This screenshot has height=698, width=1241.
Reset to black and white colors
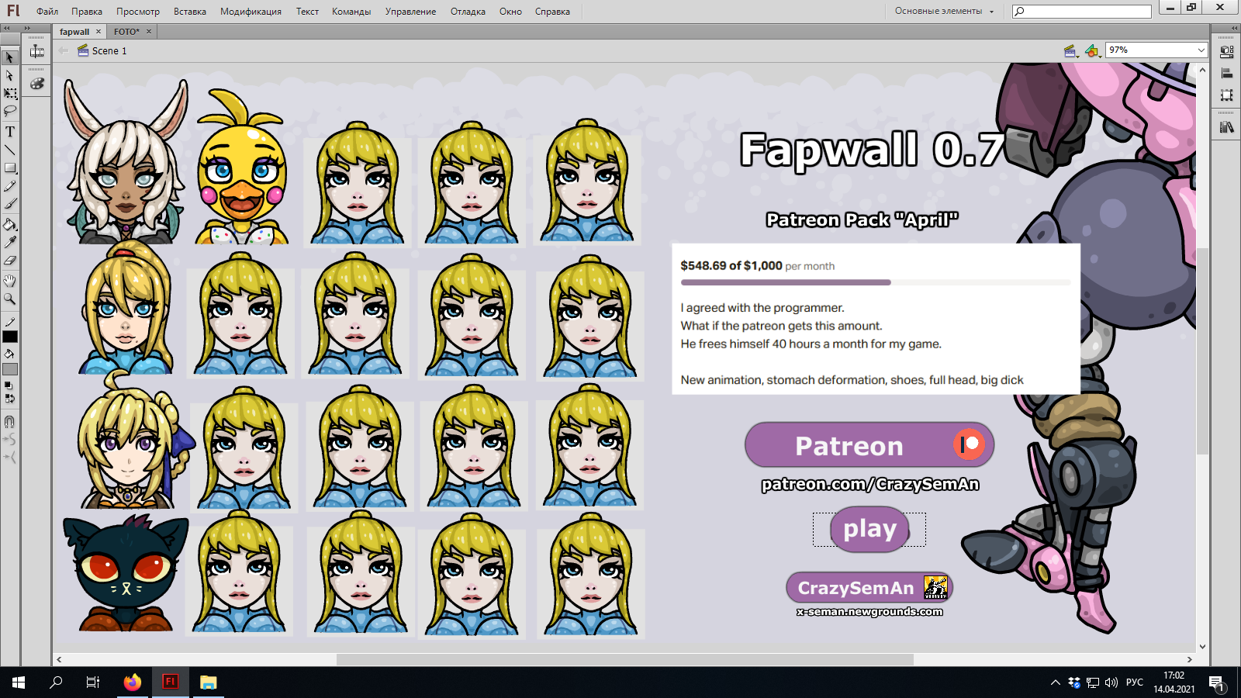click(x=9, y=385)
